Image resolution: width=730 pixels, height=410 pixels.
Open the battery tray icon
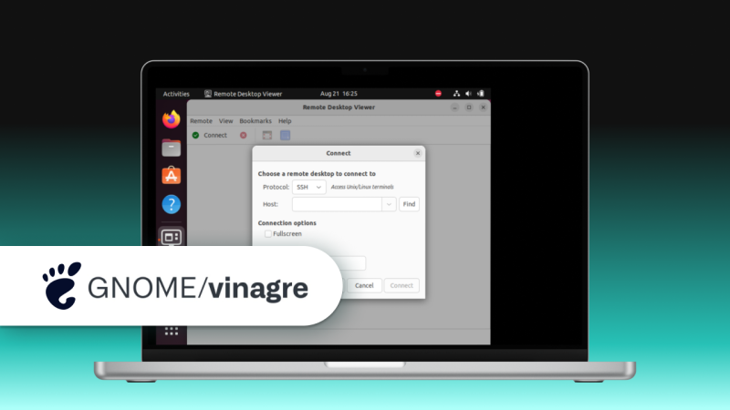pyautogui.click(x=481, y=94)
